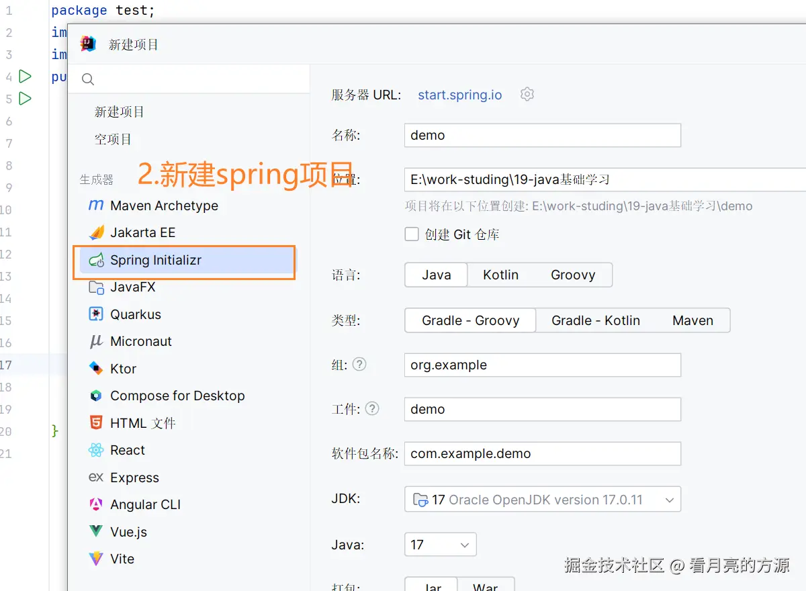Click run gutter arrow on line 4
806x591 pixels.
[25, 77]
